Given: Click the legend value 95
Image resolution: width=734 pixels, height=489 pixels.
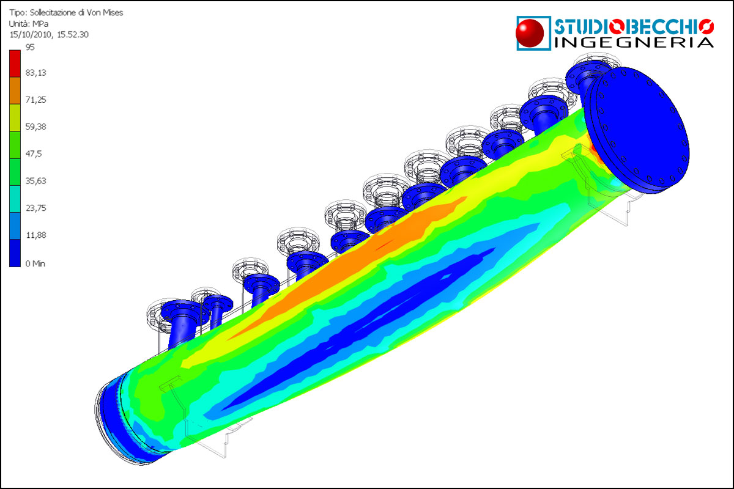Looking at the screenshot, I should pyautogui.click(x=30, y=46).
